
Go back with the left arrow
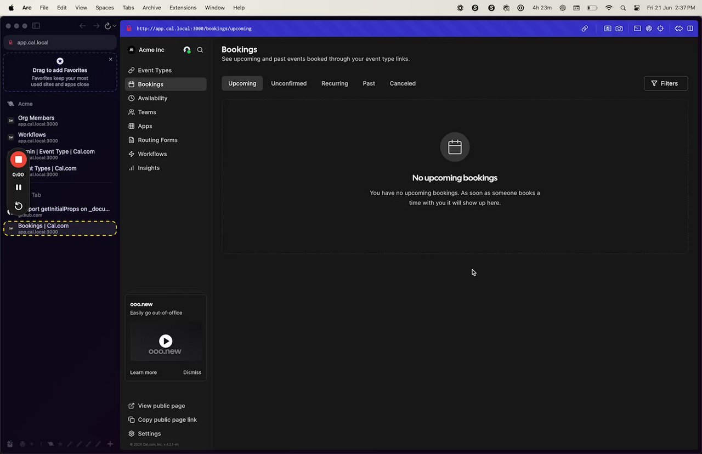tap(82, 26)
